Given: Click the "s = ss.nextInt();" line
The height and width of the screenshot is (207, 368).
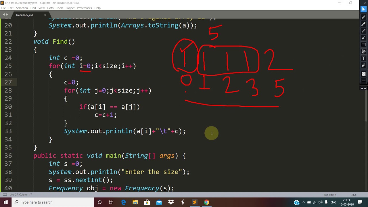Looking at the screenshot, I should click(x=81, y=180).
